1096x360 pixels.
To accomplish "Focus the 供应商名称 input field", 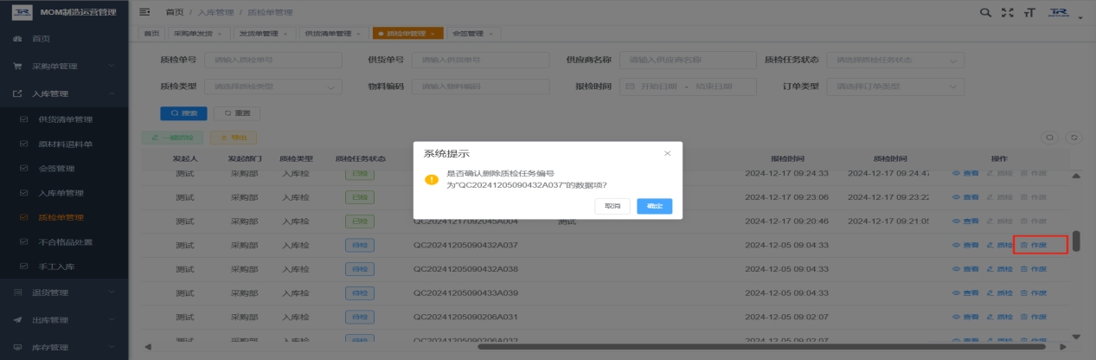I will click(687, 60).
